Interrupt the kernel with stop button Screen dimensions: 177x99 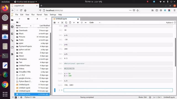(x=78, y=23)
